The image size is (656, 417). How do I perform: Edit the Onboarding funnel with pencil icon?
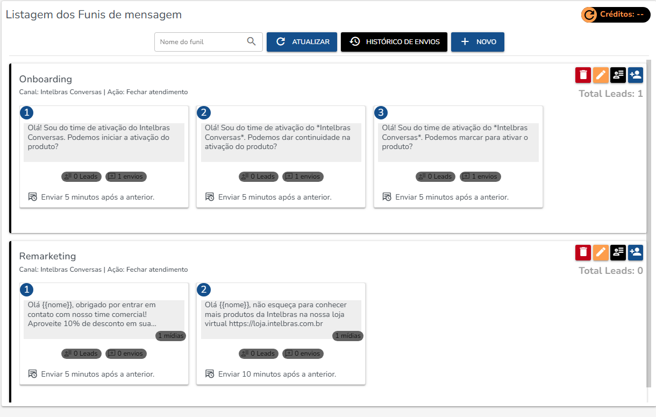pos(601,75)
